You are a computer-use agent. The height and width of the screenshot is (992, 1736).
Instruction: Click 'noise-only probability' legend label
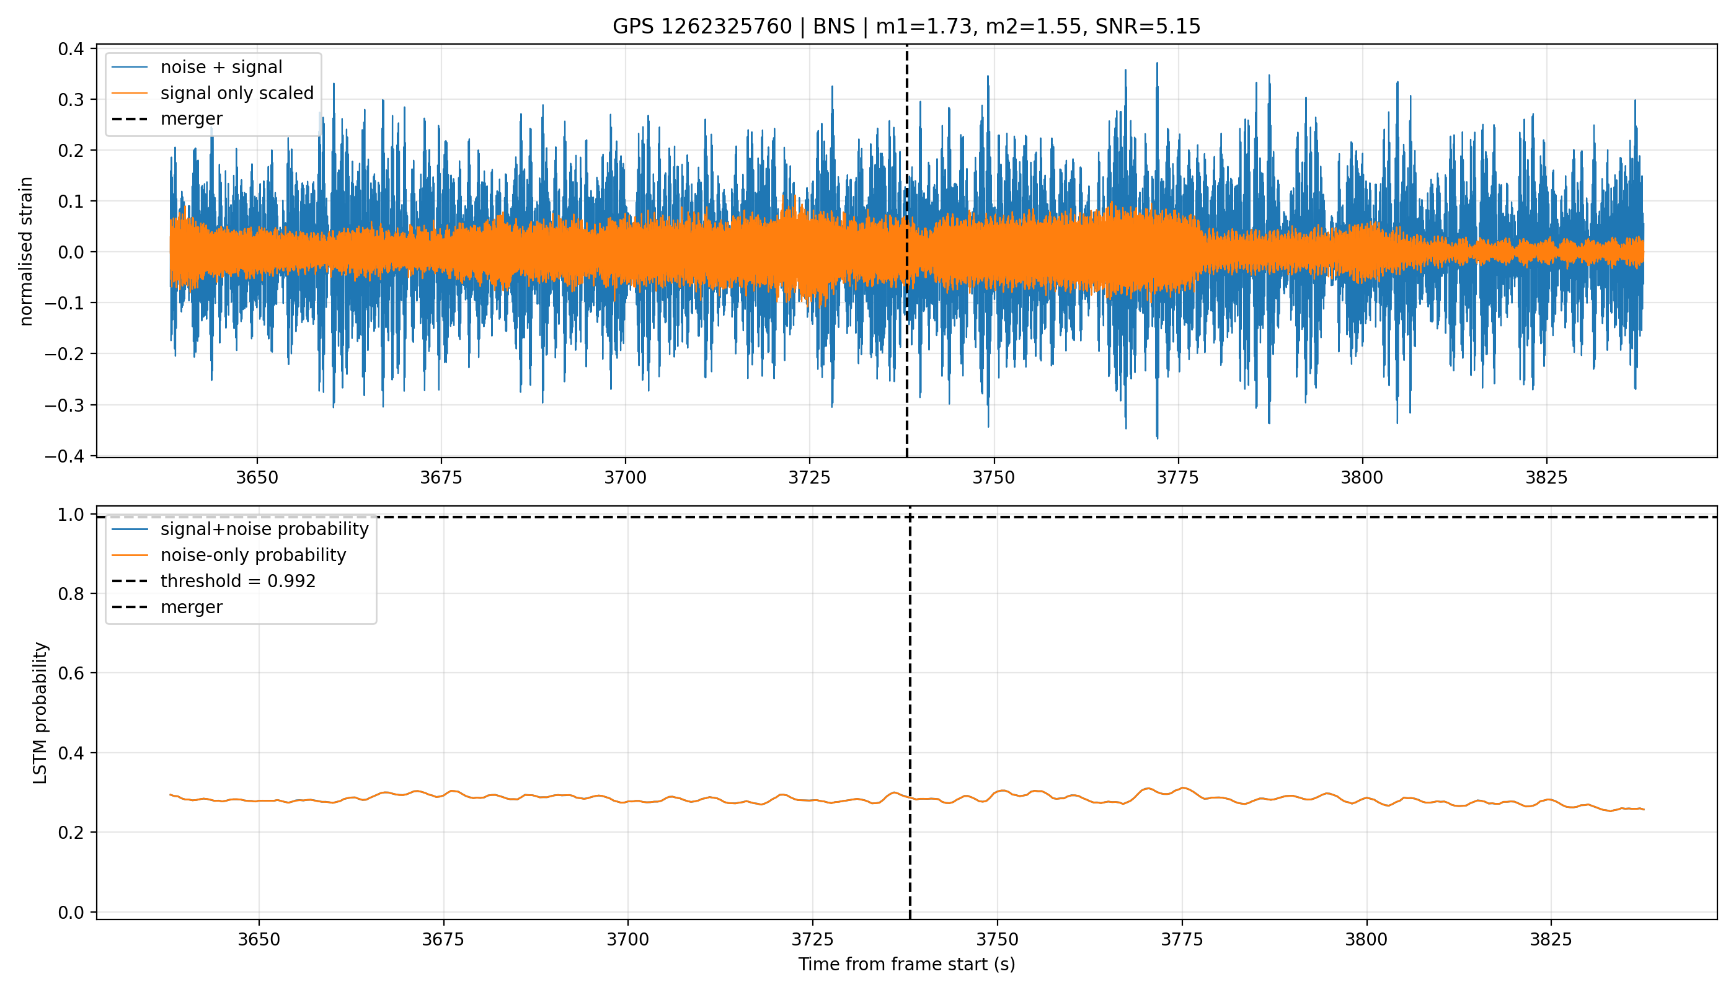point(254,556)
